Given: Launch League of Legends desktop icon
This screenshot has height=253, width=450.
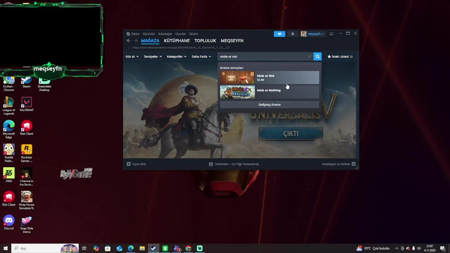Looking at the screenshot, I should coord(9,106).
